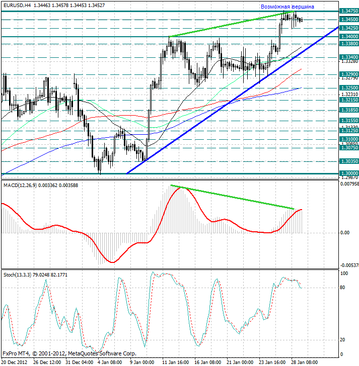Click the FxPro MT4 MetaQuotes copyright text
Screen dimensions: 359x366
click(x=69, y=353)
